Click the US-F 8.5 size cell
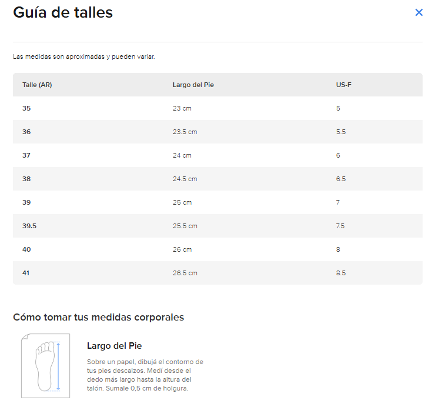Viewport: 432px width, 407px height. [341, 273]
